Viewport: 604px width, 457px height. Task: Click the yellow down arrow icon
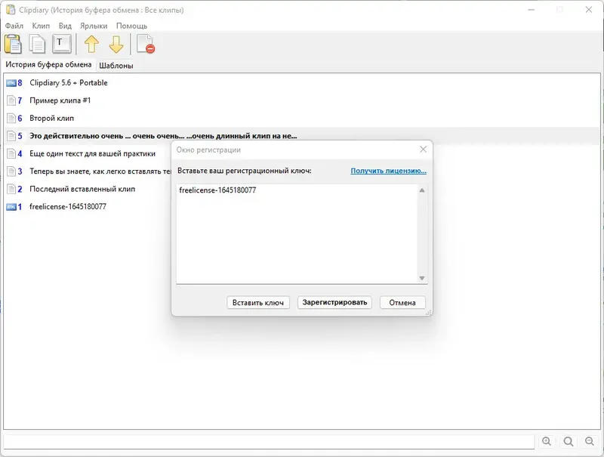click(116, 44)
